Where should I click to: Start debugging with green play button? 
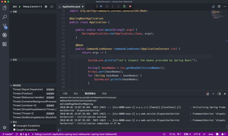coord(20,7)
